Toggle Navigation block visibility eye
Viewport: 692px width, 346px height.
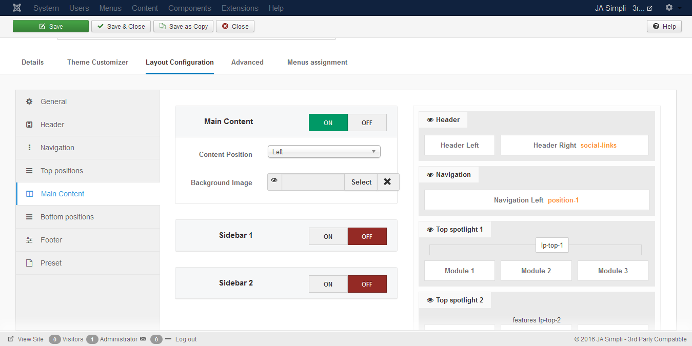430,174
